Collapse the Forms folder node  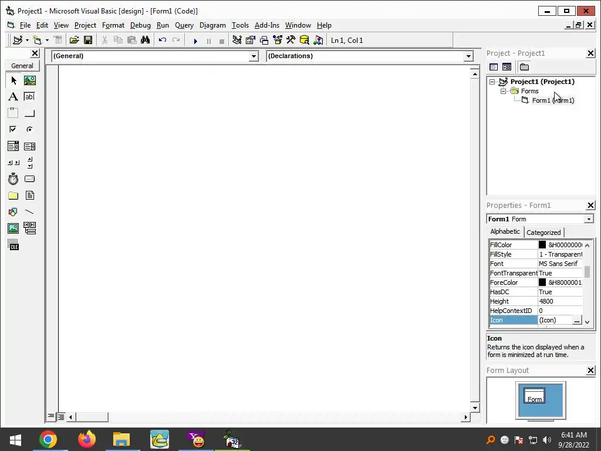503,91
